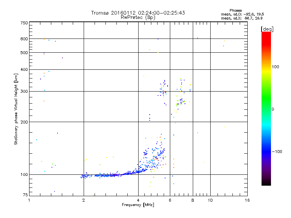Click the colorbar tick label '100'
The height and width of the screenshot is (218, 291).
click(x=275, y=67)
